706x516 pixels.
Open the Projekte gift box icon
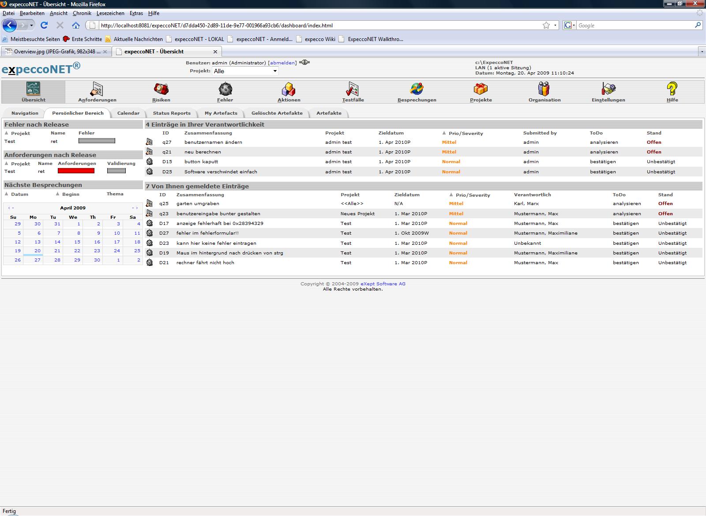pyautogui.click(x=481, y=90)
